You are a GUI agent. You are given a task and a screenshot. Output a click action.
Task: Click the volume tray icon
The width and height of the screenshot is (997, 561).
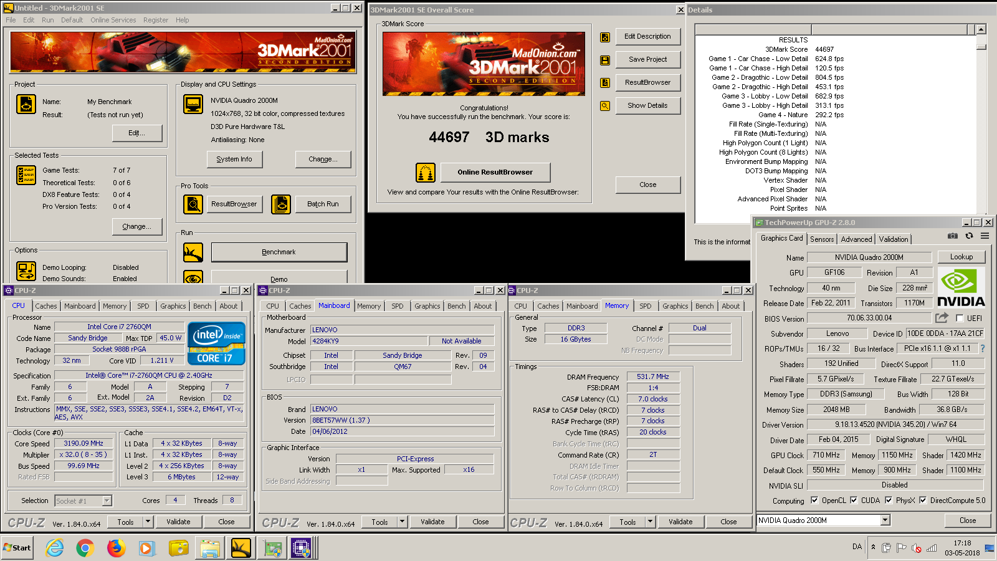pyautogui.click(x=917, y=548)
